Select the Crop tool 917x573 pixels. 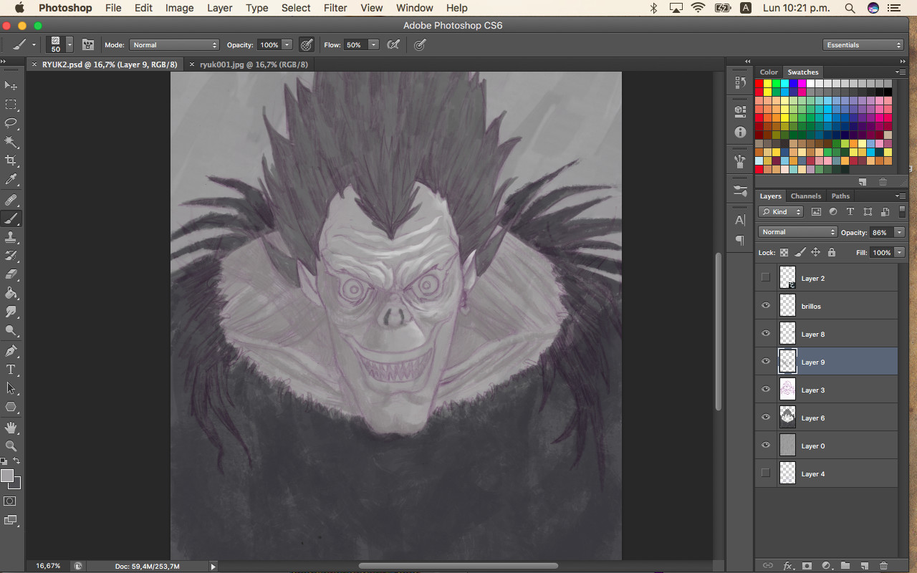(x=11, y=160)
